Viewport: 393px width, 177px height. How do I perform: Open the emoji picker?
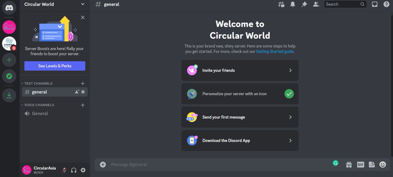[383, 165]
